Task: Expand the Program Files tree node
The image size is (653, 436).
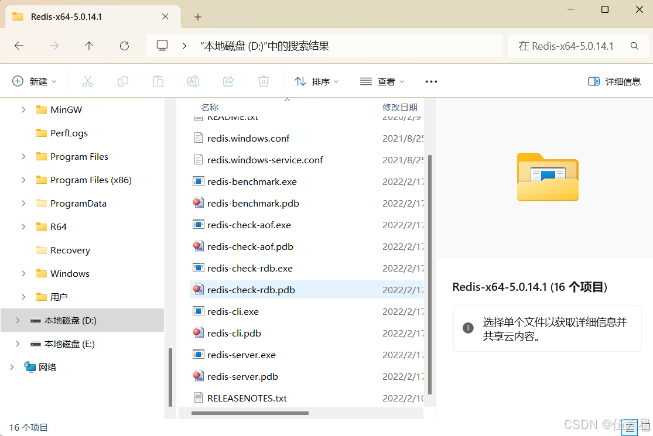Action: [x=23, y=156]
